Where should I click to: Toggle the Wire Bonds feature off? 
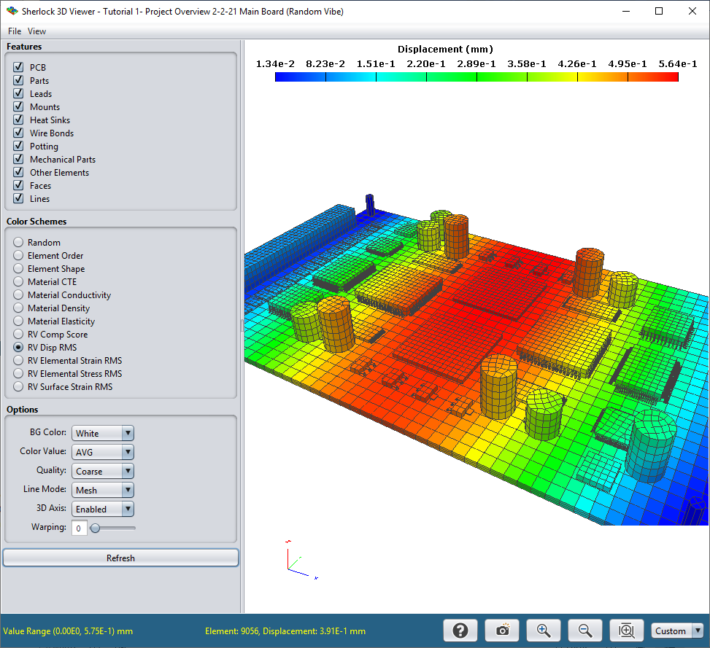pyautogui.click(x=19, y=133)
